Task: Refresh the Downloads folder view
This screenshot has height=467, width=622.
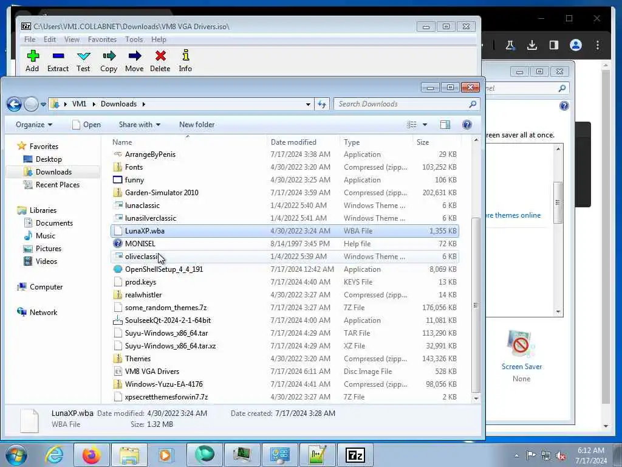Action: tap(322, 104)
